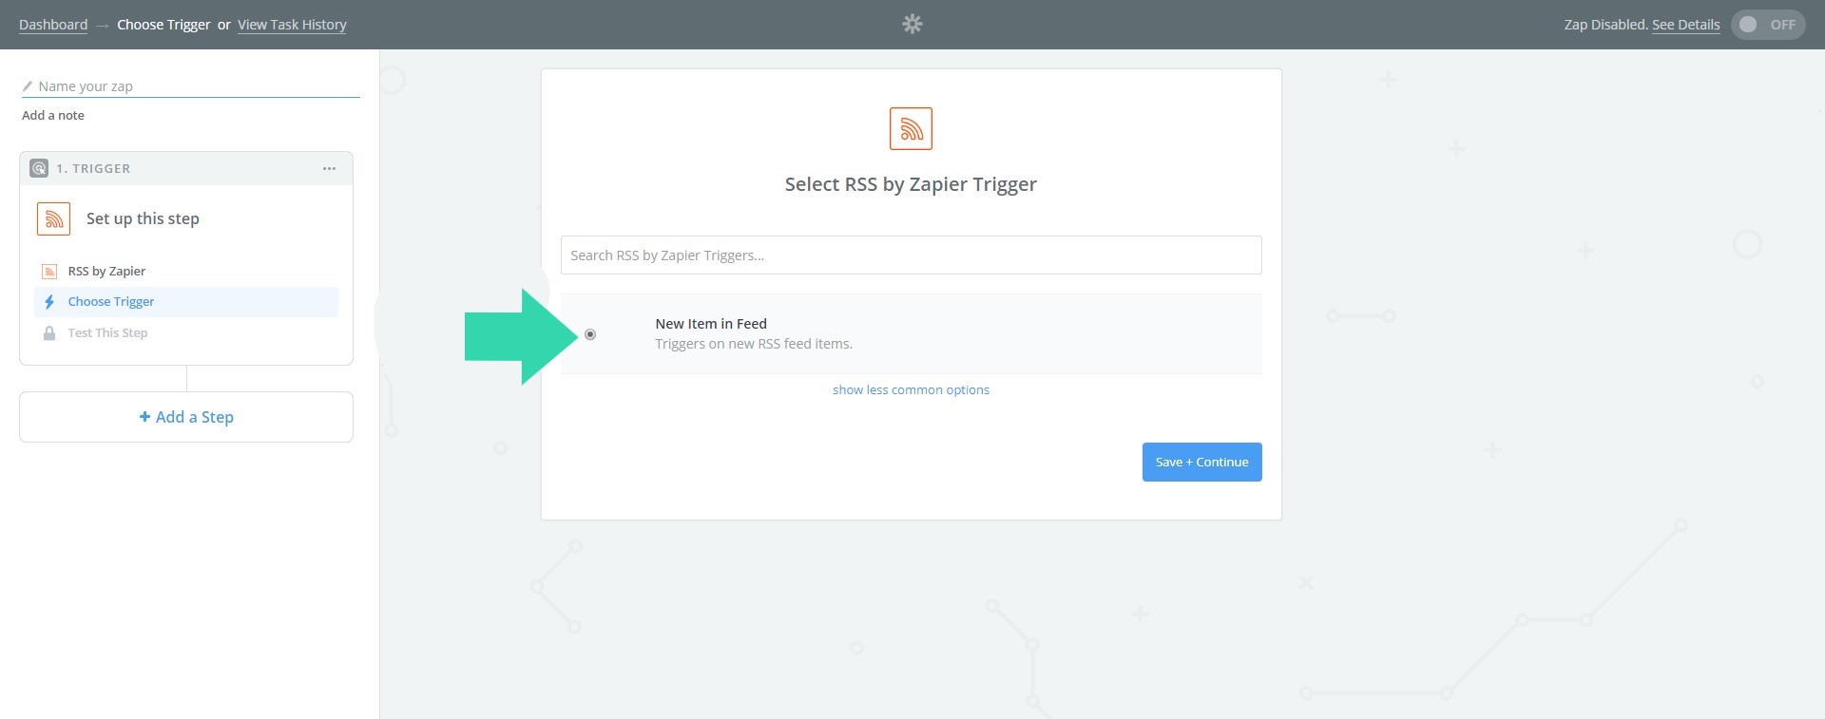
Task: Toggle the Zap OFF switch on
Action: coord(1767,25)
